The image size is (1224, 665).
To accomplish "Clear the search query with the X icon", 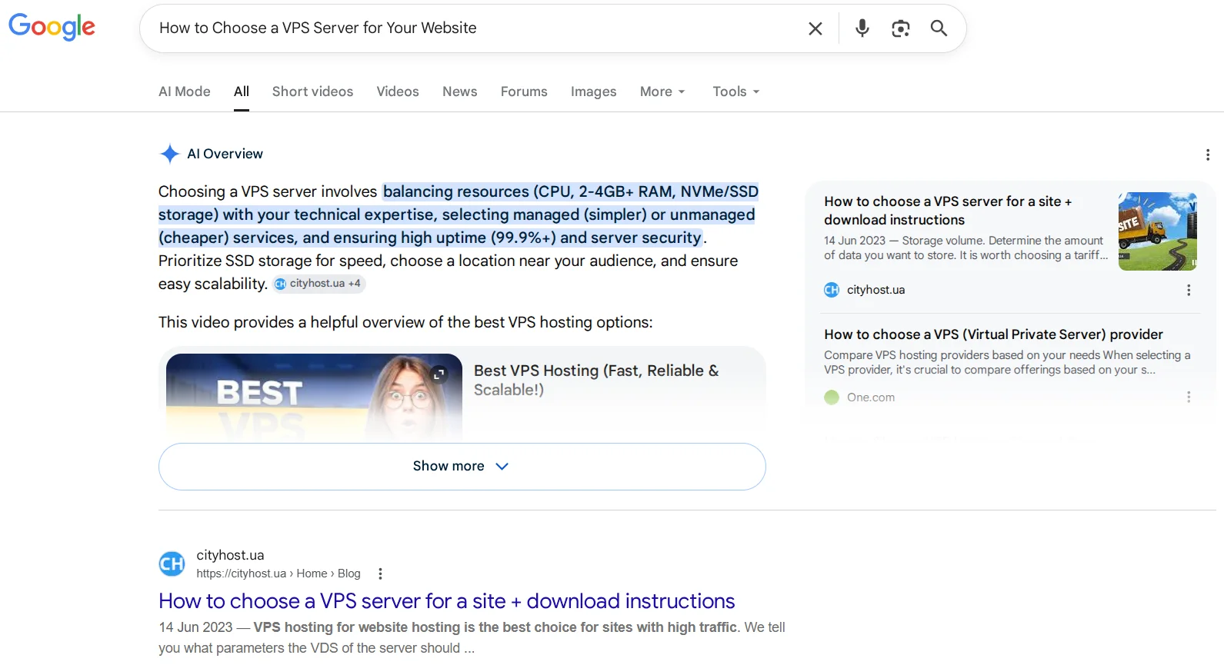I will pyautogui.click(x=815, y=28).
